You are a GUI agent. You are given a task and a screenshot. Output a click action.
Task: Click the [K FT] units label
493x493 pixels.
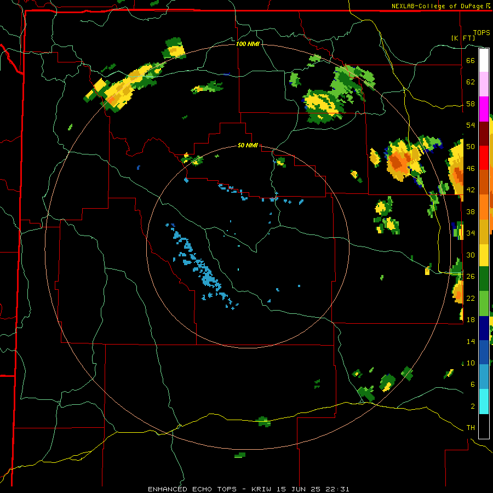(x=463, y=38)
